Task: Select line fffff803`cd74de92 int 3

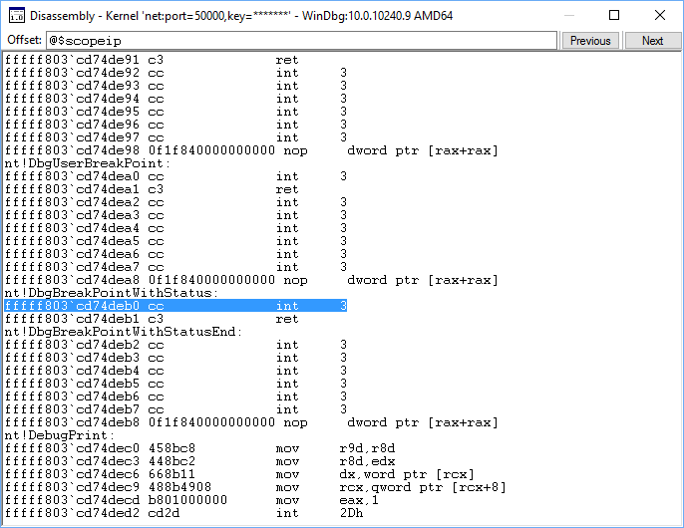Action: coord(175,73)
